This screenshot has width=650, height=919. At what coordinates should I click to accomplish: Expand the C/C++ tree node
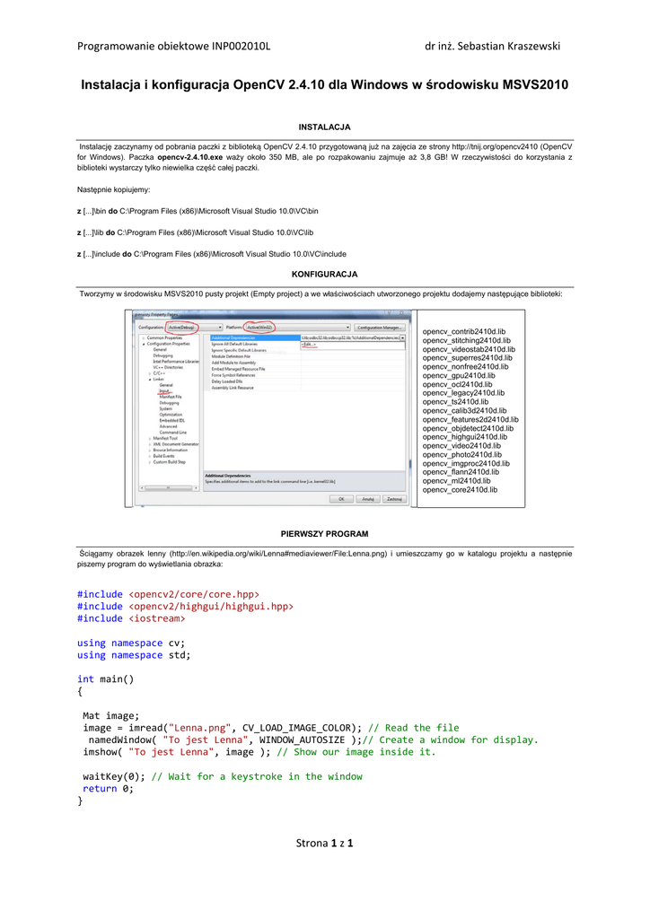[149, 372]
